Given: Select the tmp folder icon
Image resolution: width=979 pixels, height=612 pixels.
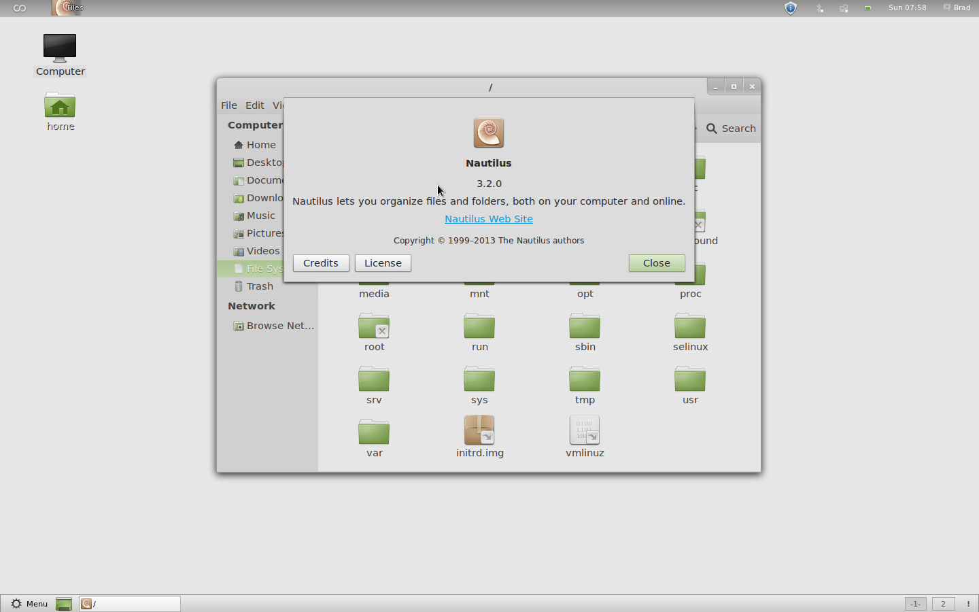Looking at the screenshot, I should pyautogui.click(x=585, y=379).
